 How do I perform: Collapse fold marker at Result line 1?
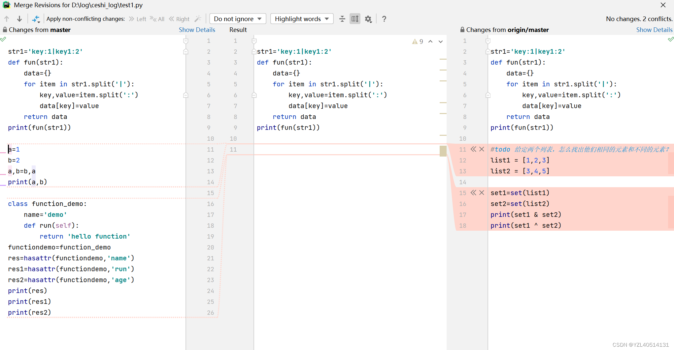coord(254,41)
